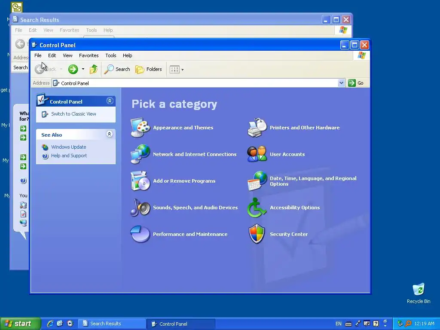Click the Control Panel taskbar button
The height and width of the screenshot is (330, 440).
pos(181,324)
